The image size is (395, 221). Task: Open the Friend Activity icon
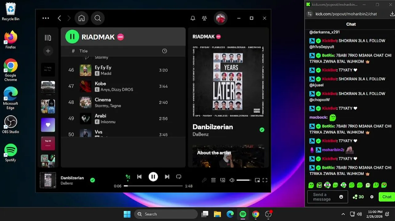(x=204, y=18)
